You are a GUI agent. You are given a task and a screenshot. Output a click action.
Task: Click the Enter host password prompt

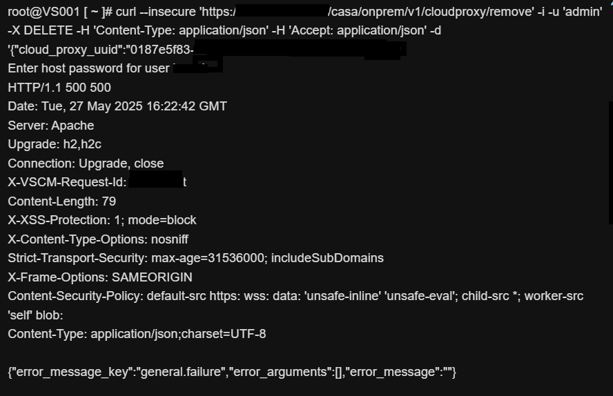[x=88, y=68]
